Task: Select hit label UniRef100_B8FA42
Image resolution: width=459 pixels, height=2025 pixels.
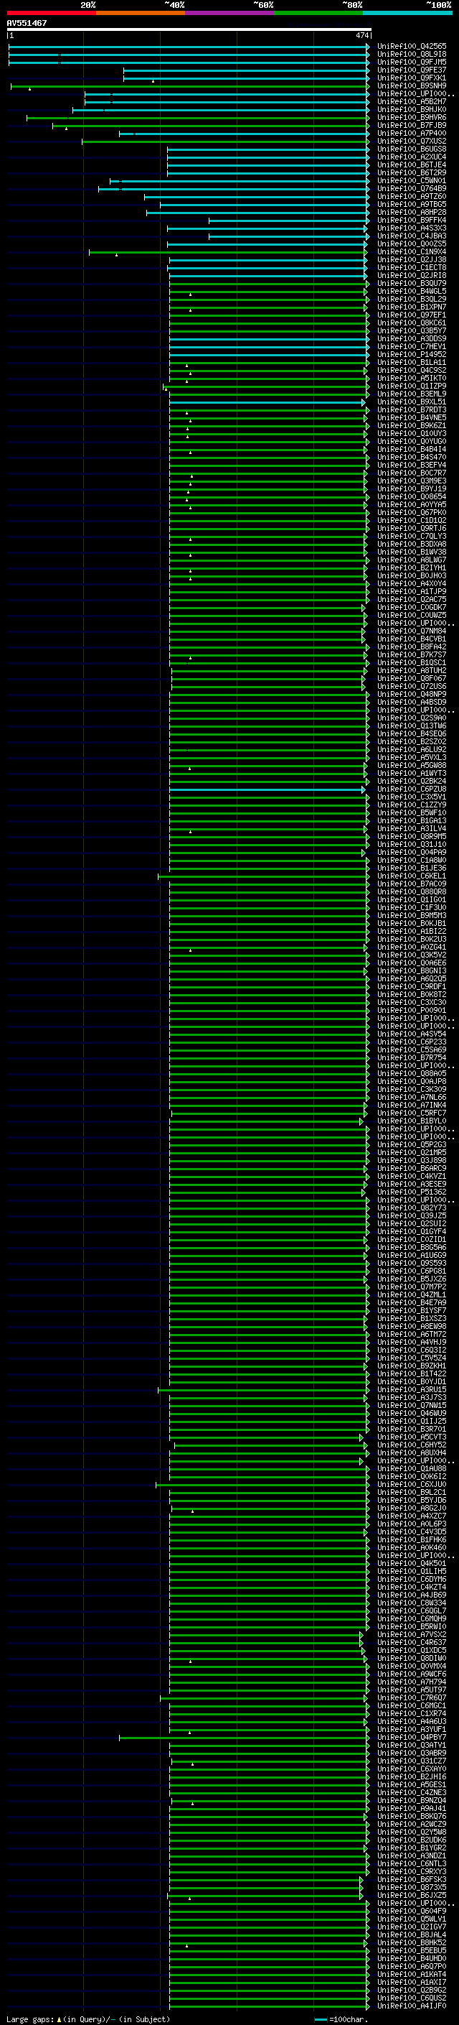Action: (x=412, y=647)
